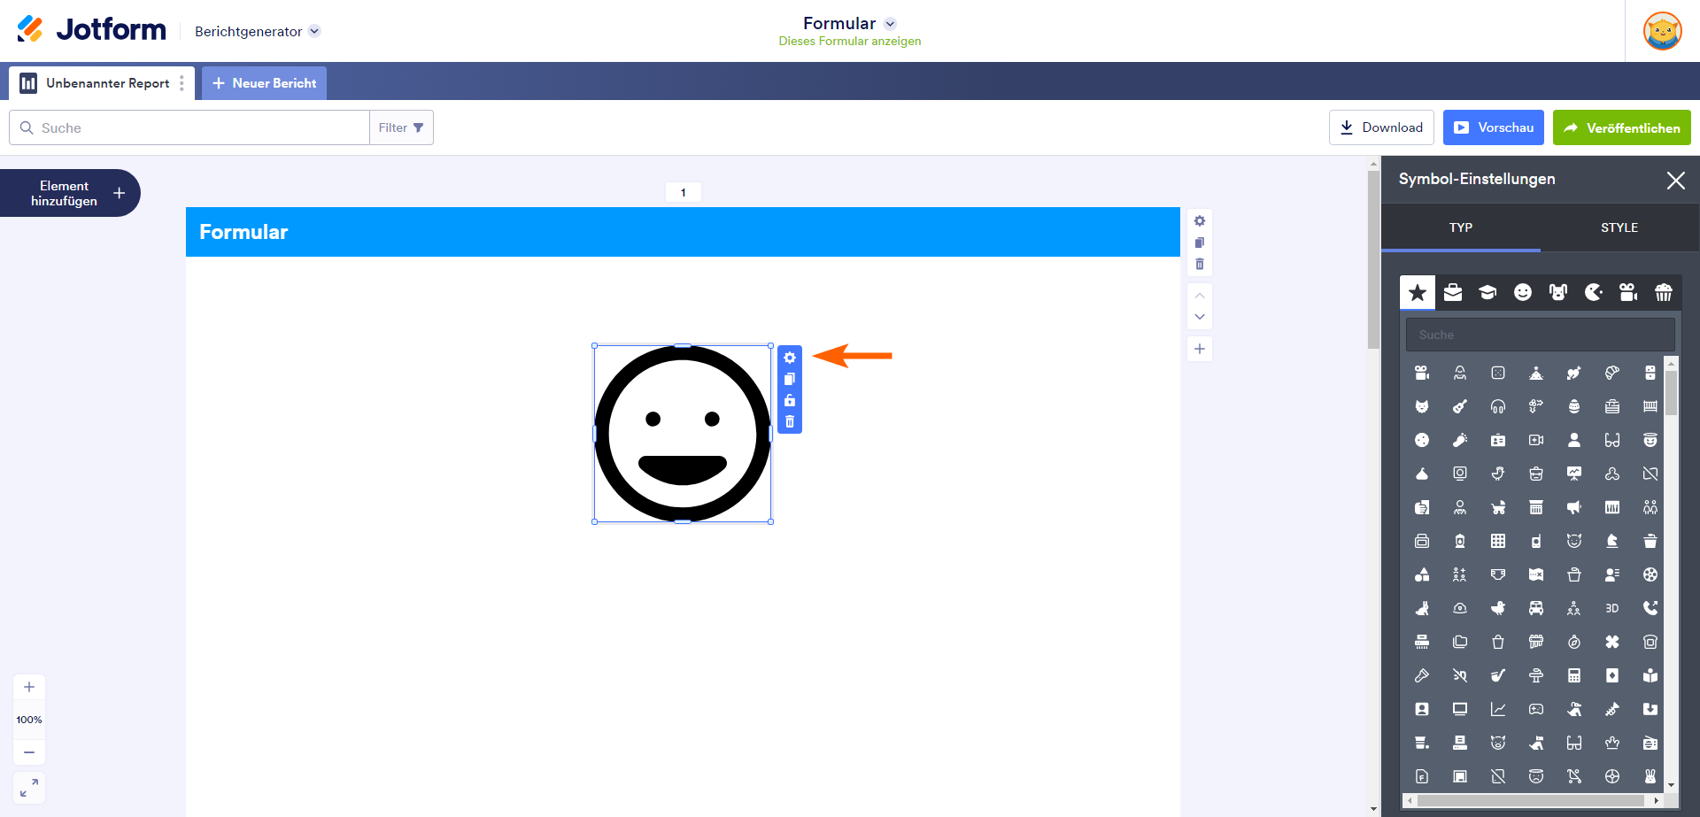The height and width of the screenshot is (817, 1700).
Task: Choose the smoking pipe symbol
Action: [x=1498, y=675]
